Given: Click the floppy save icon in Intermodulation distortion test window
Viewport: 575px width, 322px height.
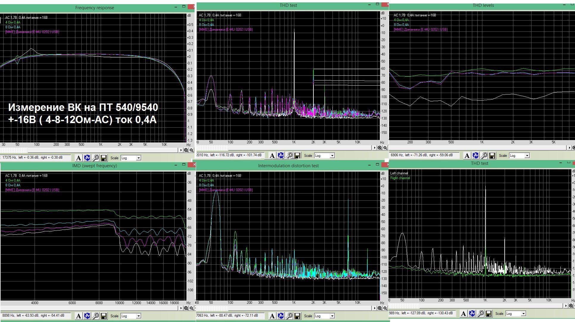Looking at the screenshot, I should tap(297, 316).
